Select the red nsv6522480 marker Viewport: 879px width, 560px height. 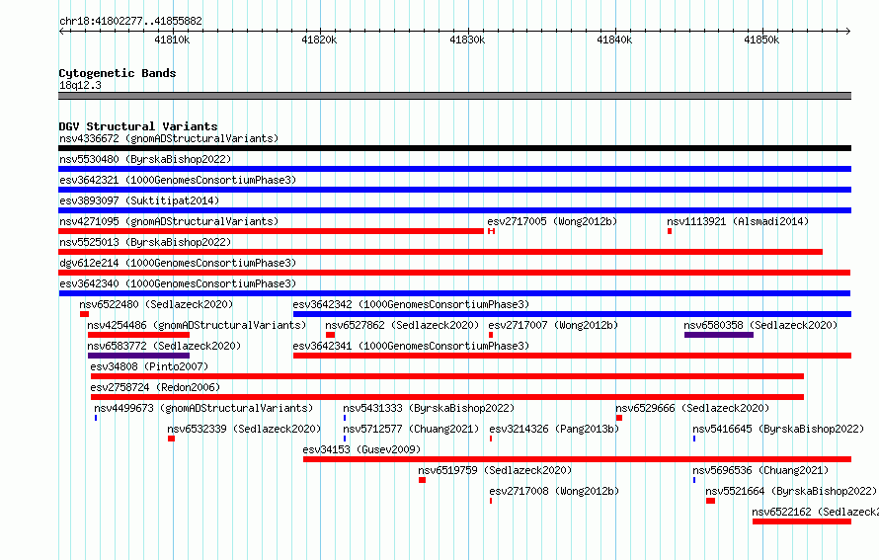[x=84, y=314]
